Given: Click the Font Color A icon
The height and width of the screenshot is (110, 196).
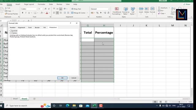Looking at the screenshot, I should tap(47, 13).
